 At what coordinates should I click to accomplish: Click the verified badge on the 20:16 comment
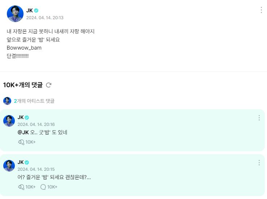pos(27,118)
